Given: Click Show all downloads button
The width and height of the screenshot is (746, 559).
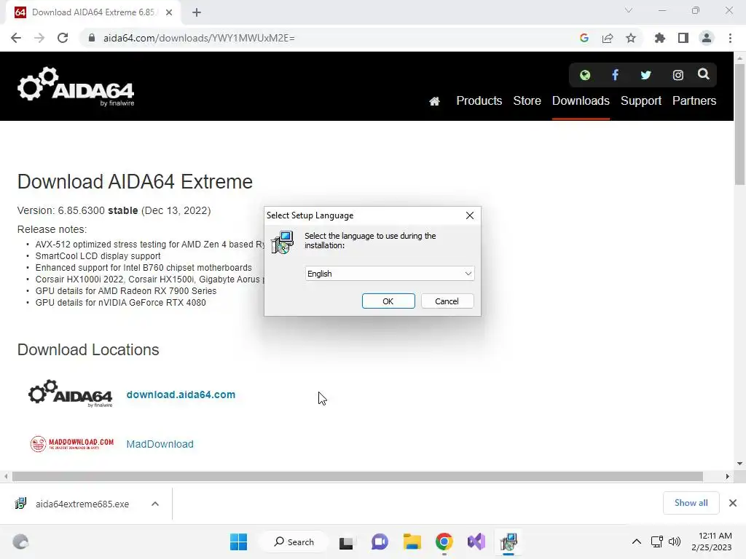Looking at the screenshot, I should (691, 503).
